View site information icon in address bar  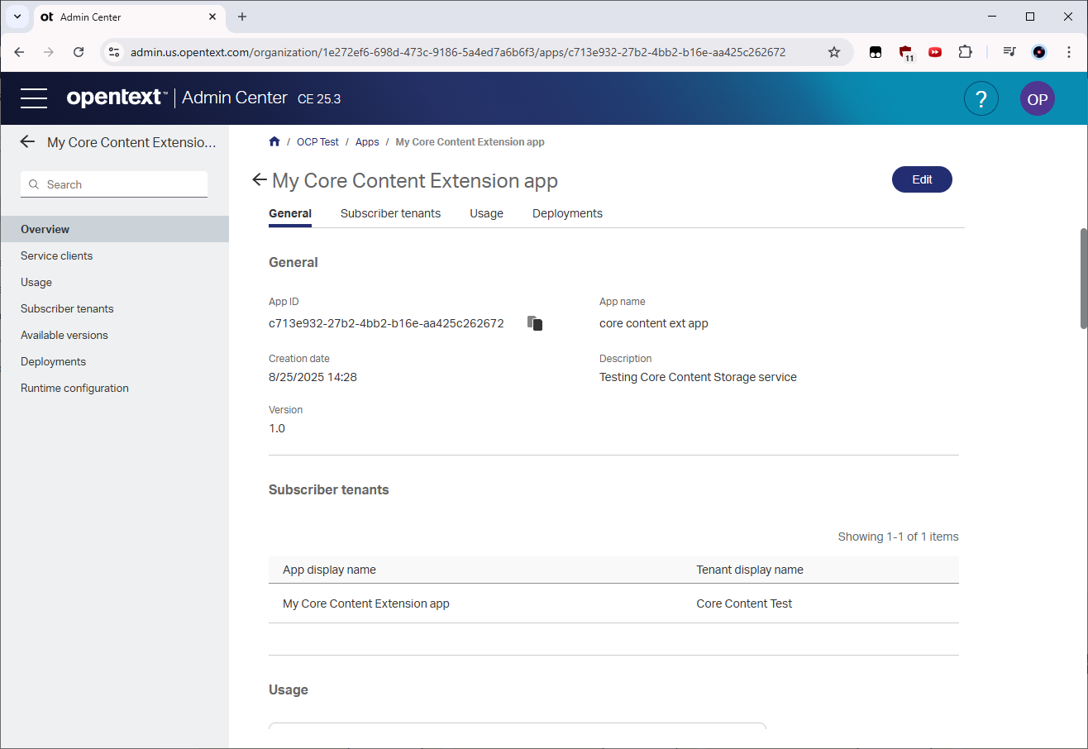tap(114, 52)
